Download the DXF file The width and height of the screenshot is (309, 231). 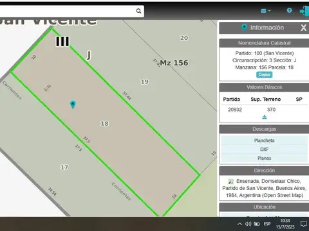264,150
